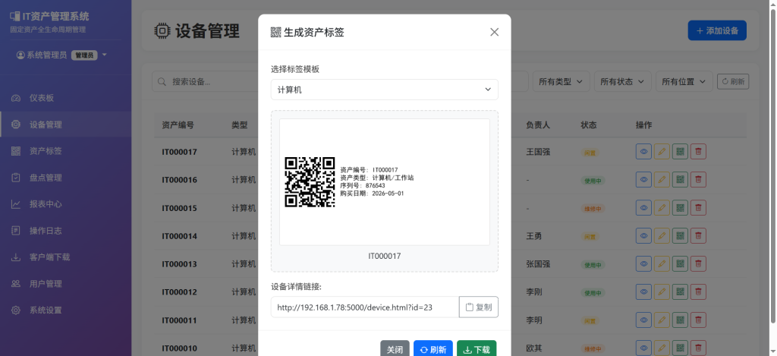Click 添加设备 button
Image resolution: width=777 pixels, height=356 pixels.
pyautogui.click(x=717, y=30)
